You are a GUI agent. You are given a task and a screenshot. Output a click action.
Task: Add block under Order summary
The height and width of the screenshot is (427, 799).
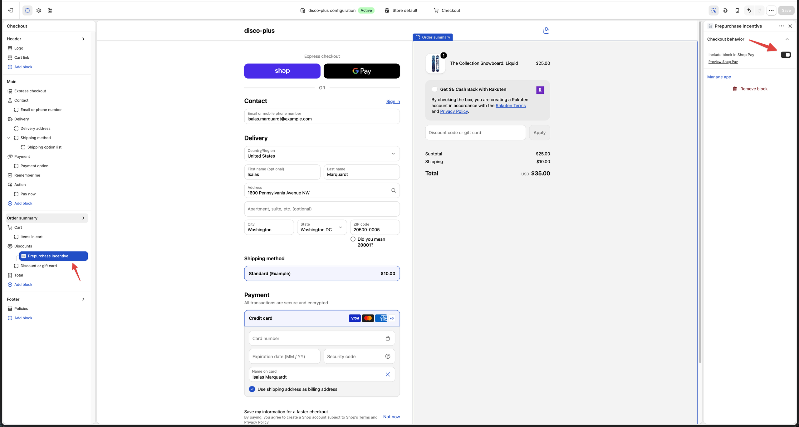[x=20, y=284]
